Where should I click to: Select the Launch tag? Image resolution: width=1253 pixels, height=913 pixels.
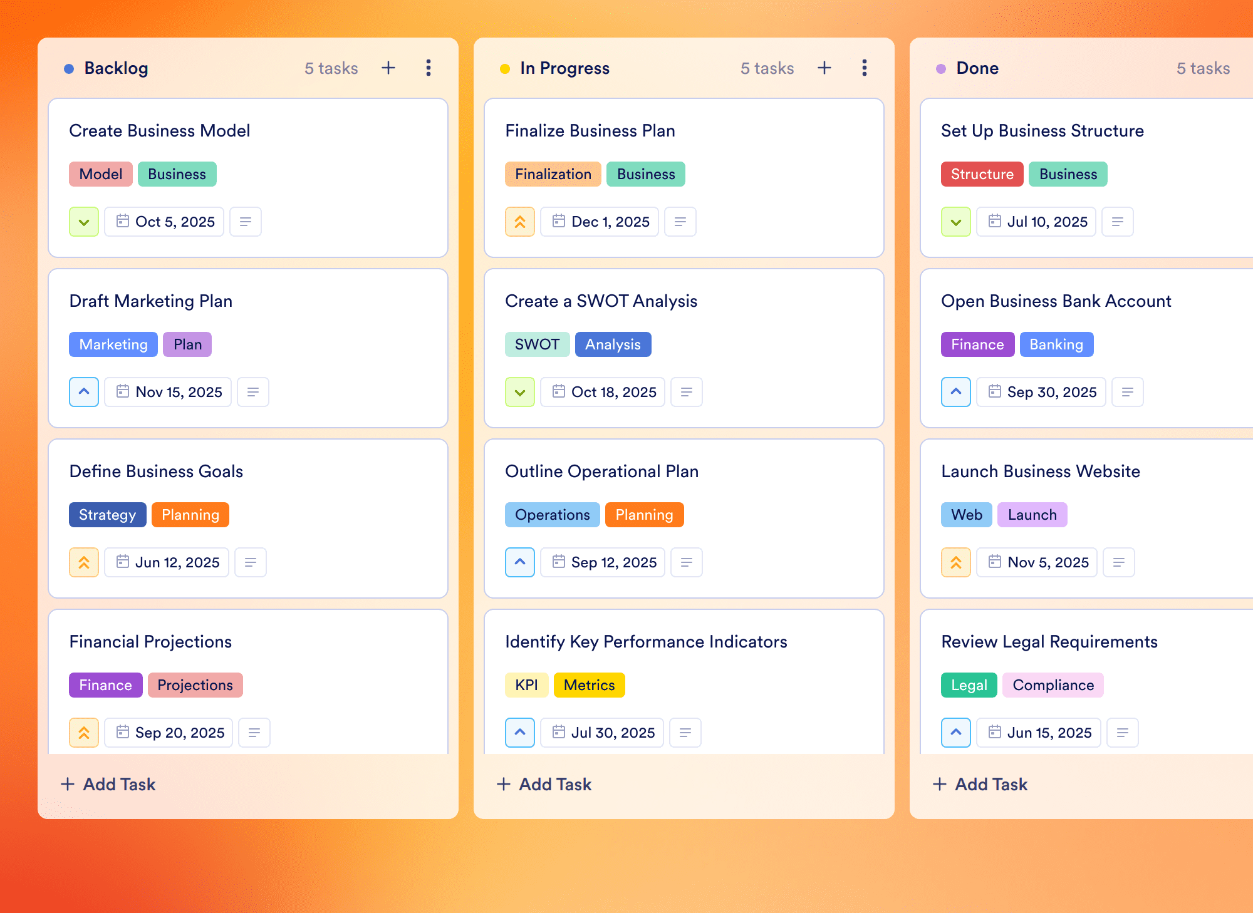point(1032,515)
